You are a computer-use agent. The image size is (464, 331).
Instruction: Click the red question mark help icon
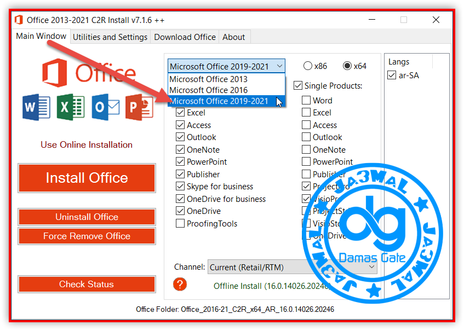(x=180, y=284)
